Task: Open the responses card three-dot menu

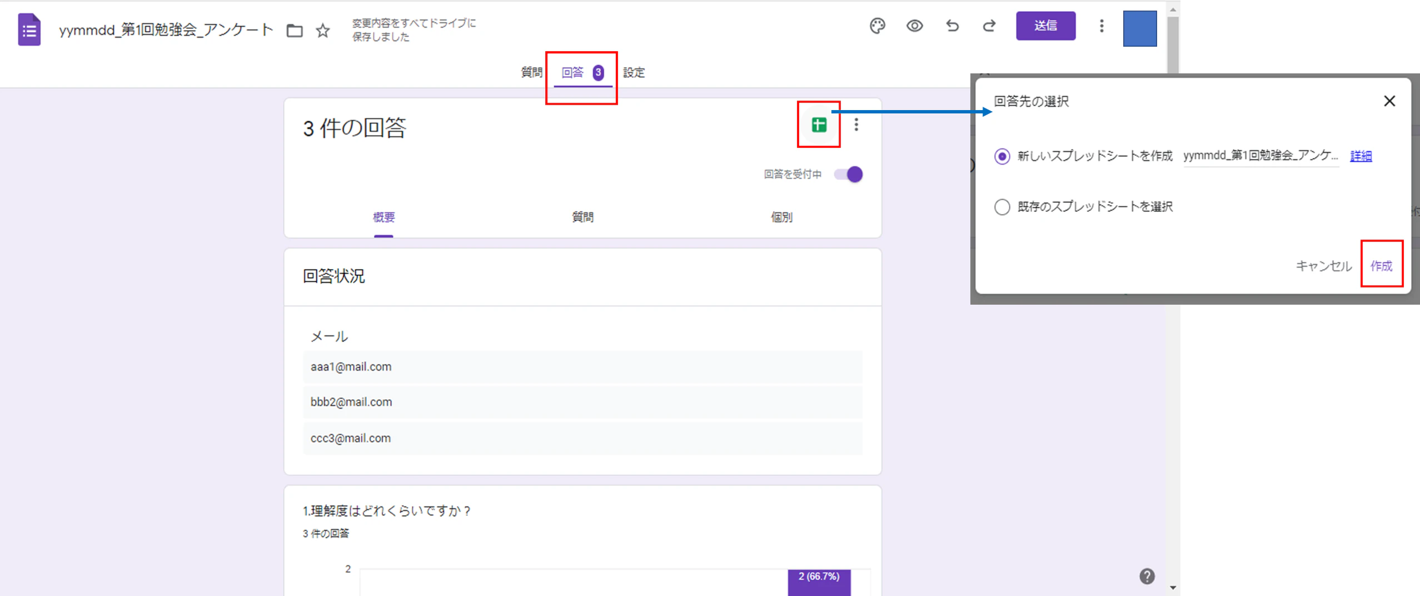Action: click(856, 125)
